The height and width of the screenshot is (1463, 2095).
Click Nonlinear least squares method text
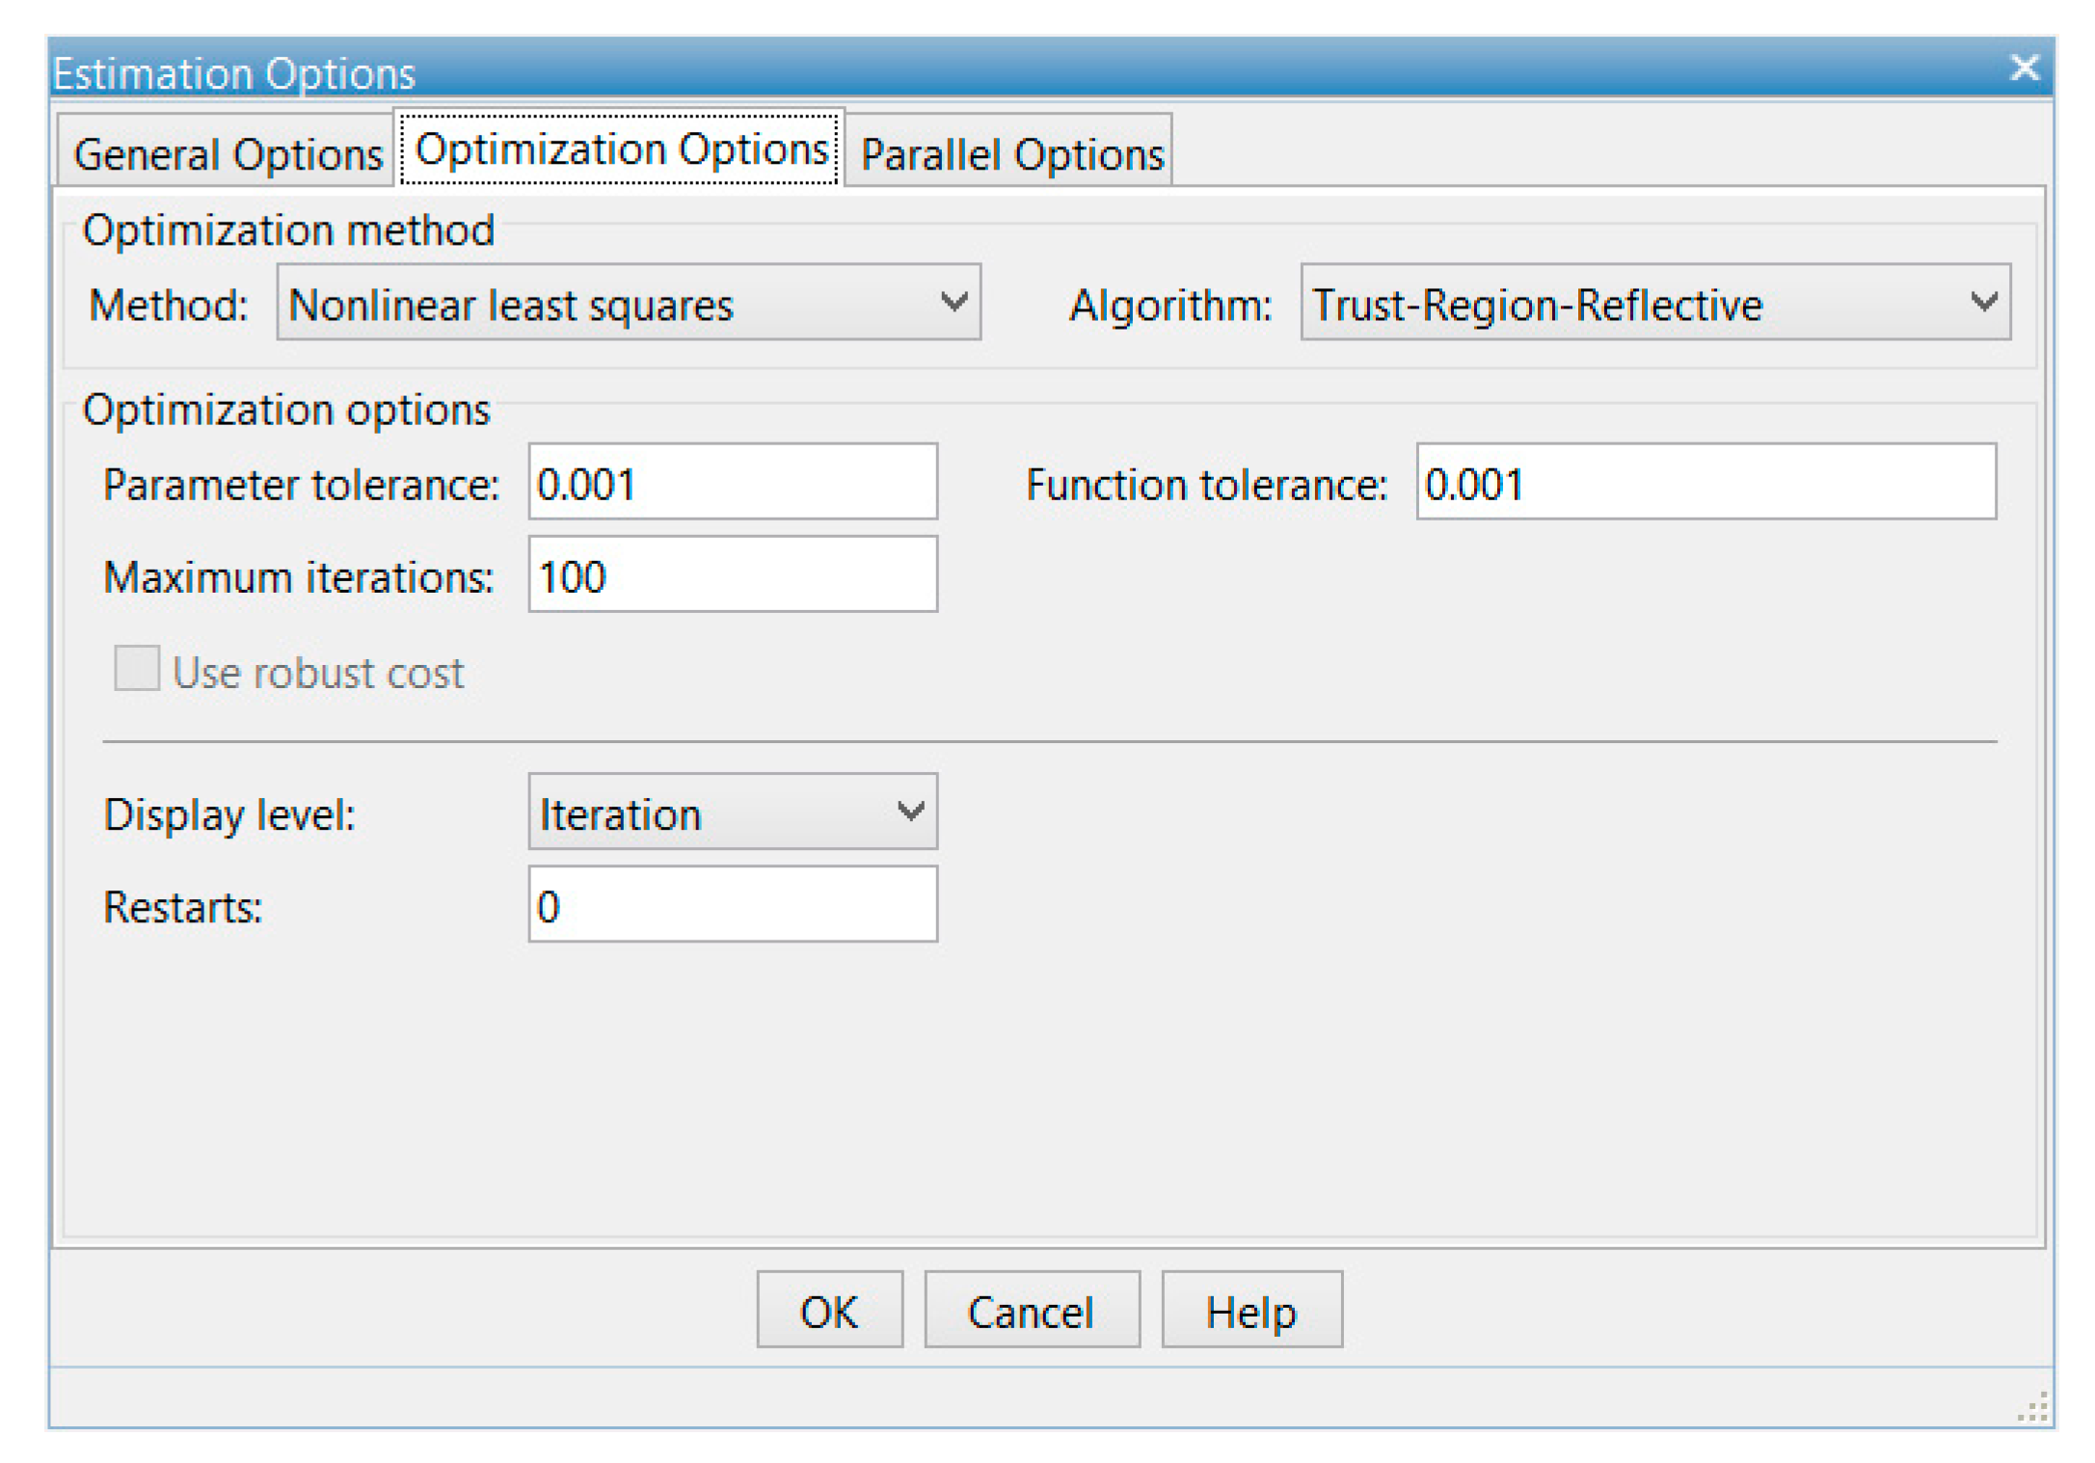pyautogui.click(x=511, y=306)
